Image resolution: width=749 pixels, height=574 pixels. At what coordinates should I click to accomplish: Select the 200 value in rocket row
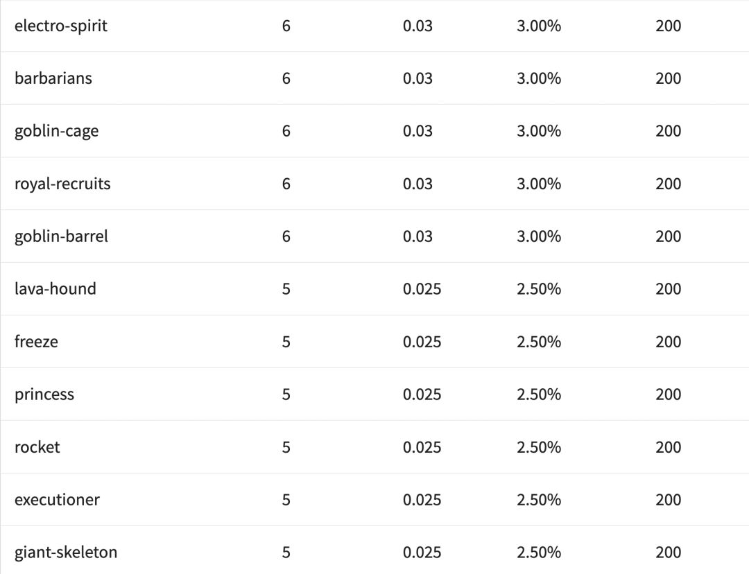669,447
